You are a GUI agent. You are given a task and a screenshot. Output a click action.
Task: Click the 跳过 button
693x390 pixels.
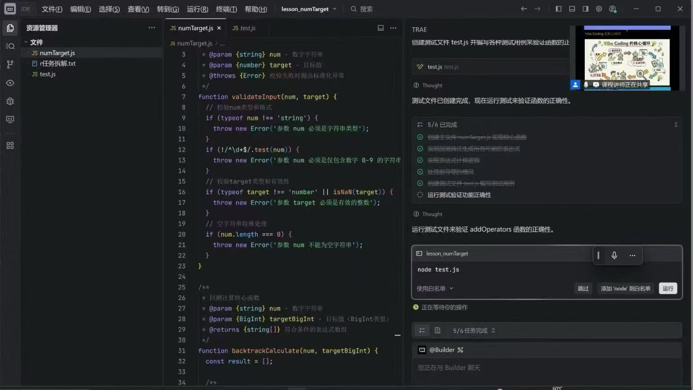583,288
